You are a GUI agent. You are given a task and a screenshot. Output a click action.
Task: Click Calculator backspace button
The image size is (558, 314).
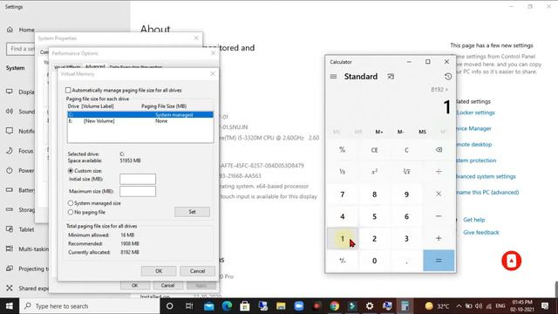439,150
